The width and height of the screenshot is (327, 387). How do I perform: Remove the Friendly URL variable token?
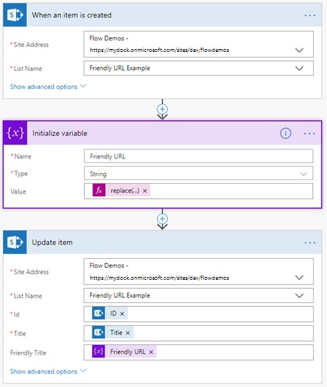[151, 352]
